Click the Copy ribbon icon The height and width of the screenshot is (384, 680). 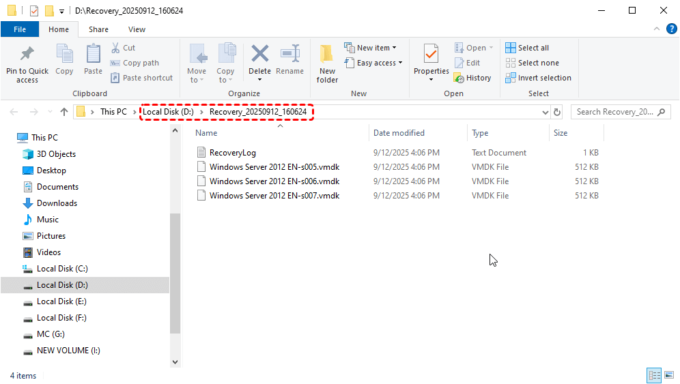point(64,54)
